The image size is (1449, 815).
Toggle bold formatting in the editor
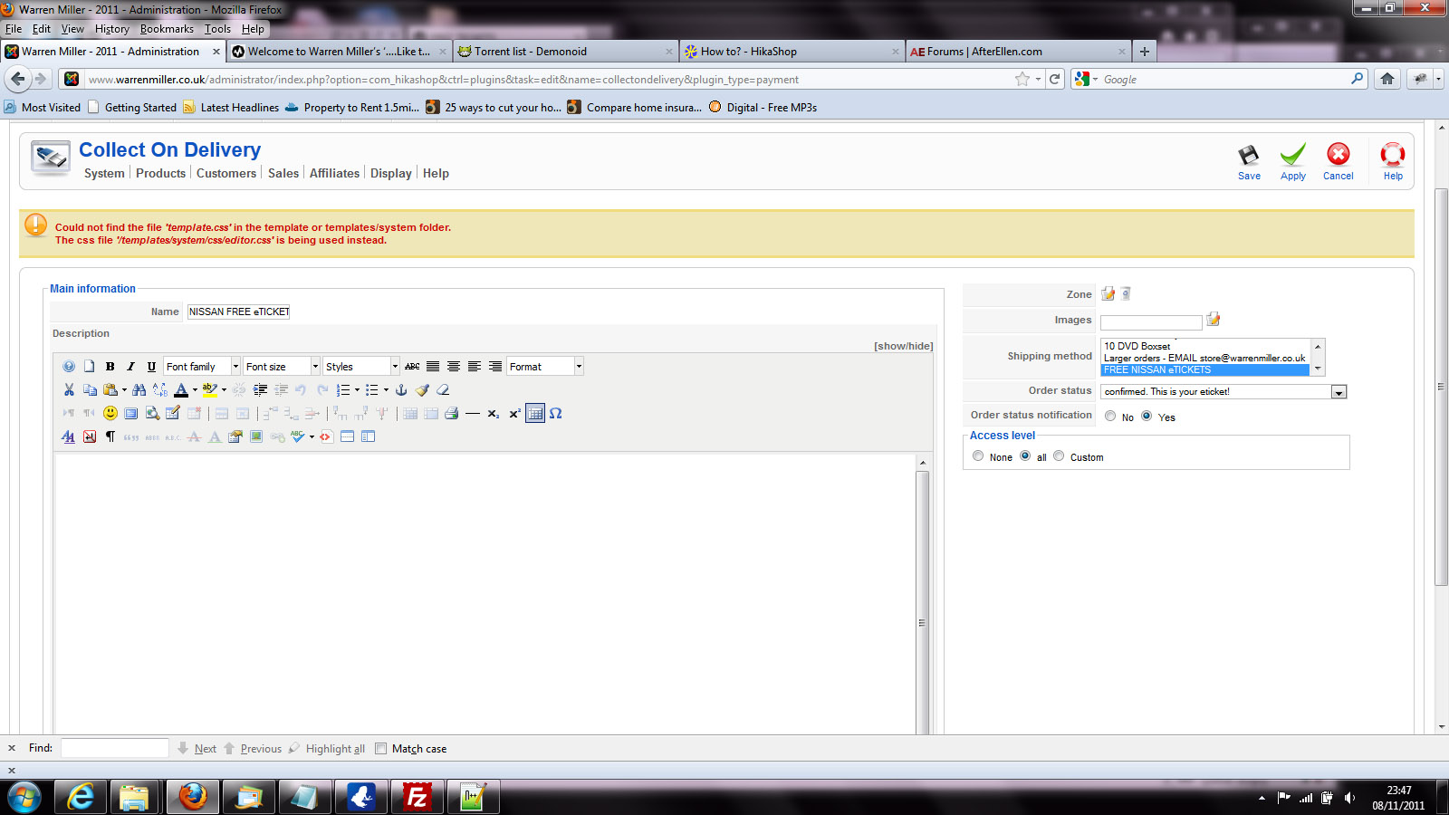pos(110,367)
